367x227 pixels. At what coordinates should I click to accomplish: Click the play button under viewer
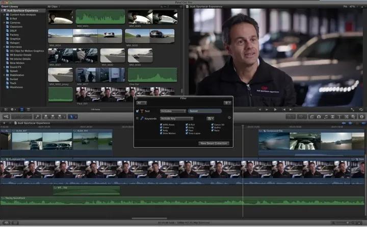(275, 109)
